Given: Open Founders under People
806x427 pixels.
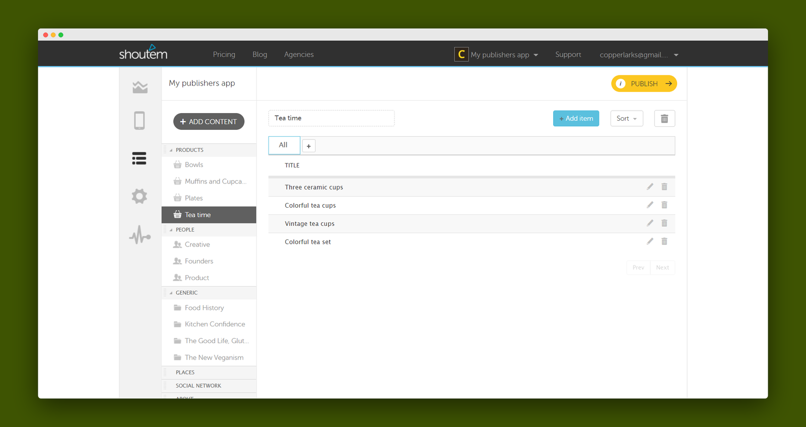Looking at the screenshot, I should tap(209, 261).
